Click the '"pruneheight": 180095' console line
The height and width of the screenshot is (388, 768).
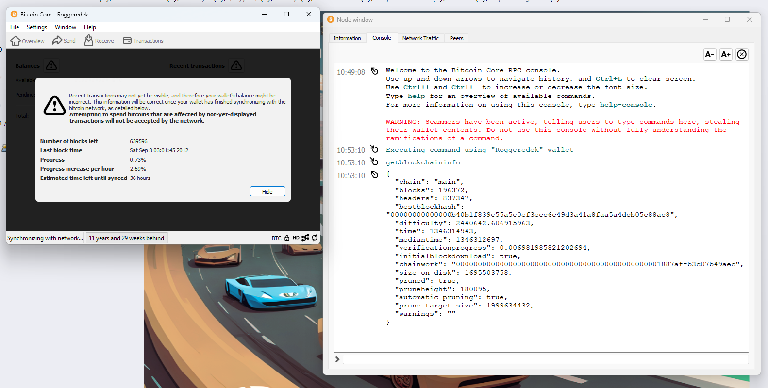[x=442, y=289]
